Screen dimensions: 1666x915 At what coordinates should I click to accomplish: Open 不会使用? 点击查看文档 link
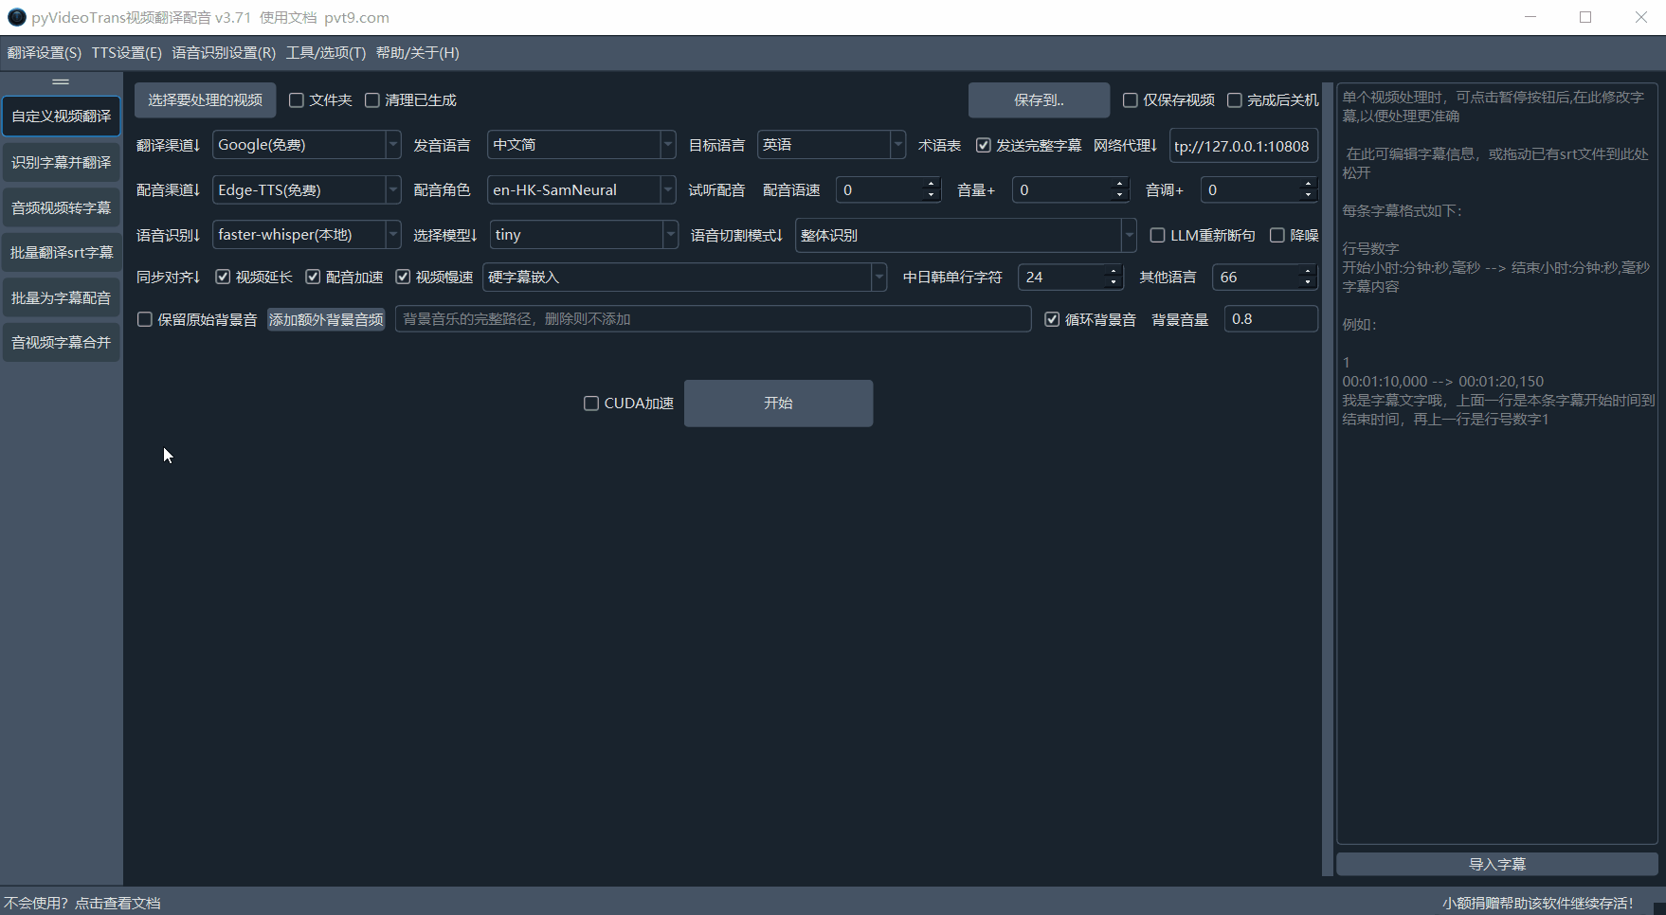pos(81,903)
